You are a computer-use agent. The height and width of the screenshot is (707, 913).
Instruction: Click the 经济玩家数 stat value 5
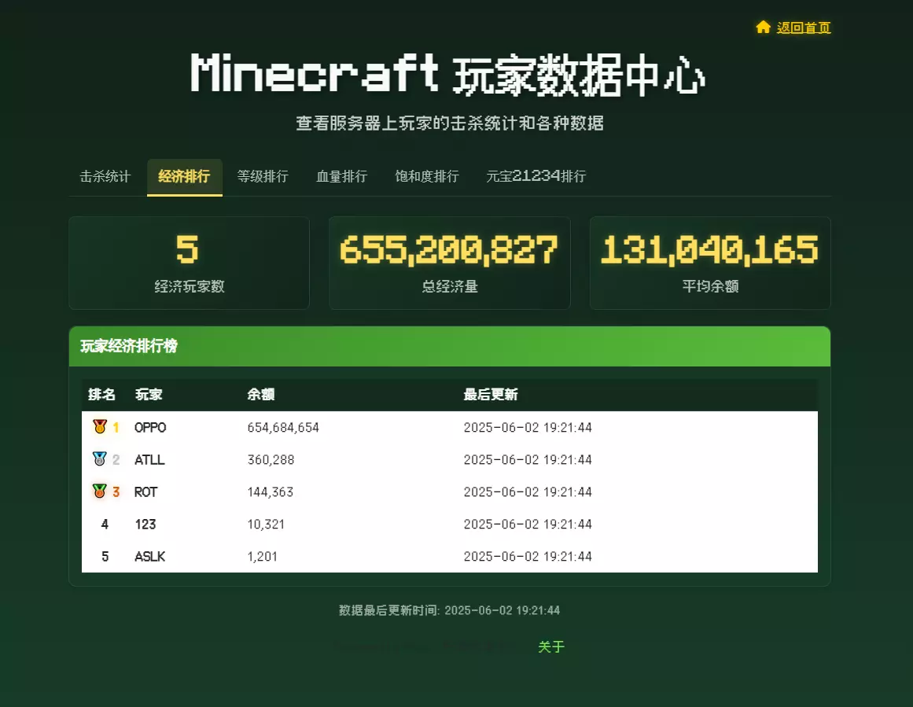click(x=187, y=249)
